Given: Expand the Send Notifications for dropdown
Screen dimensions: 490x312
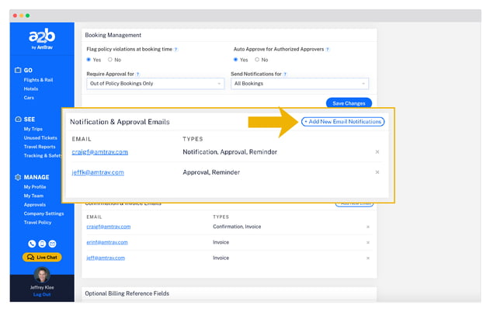Looking at the screenshot, I should [299, 84].
